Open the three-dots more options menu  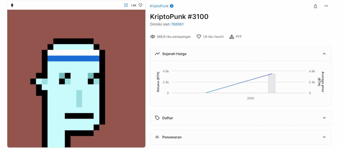pyautogui.click(x=326, y=6)
